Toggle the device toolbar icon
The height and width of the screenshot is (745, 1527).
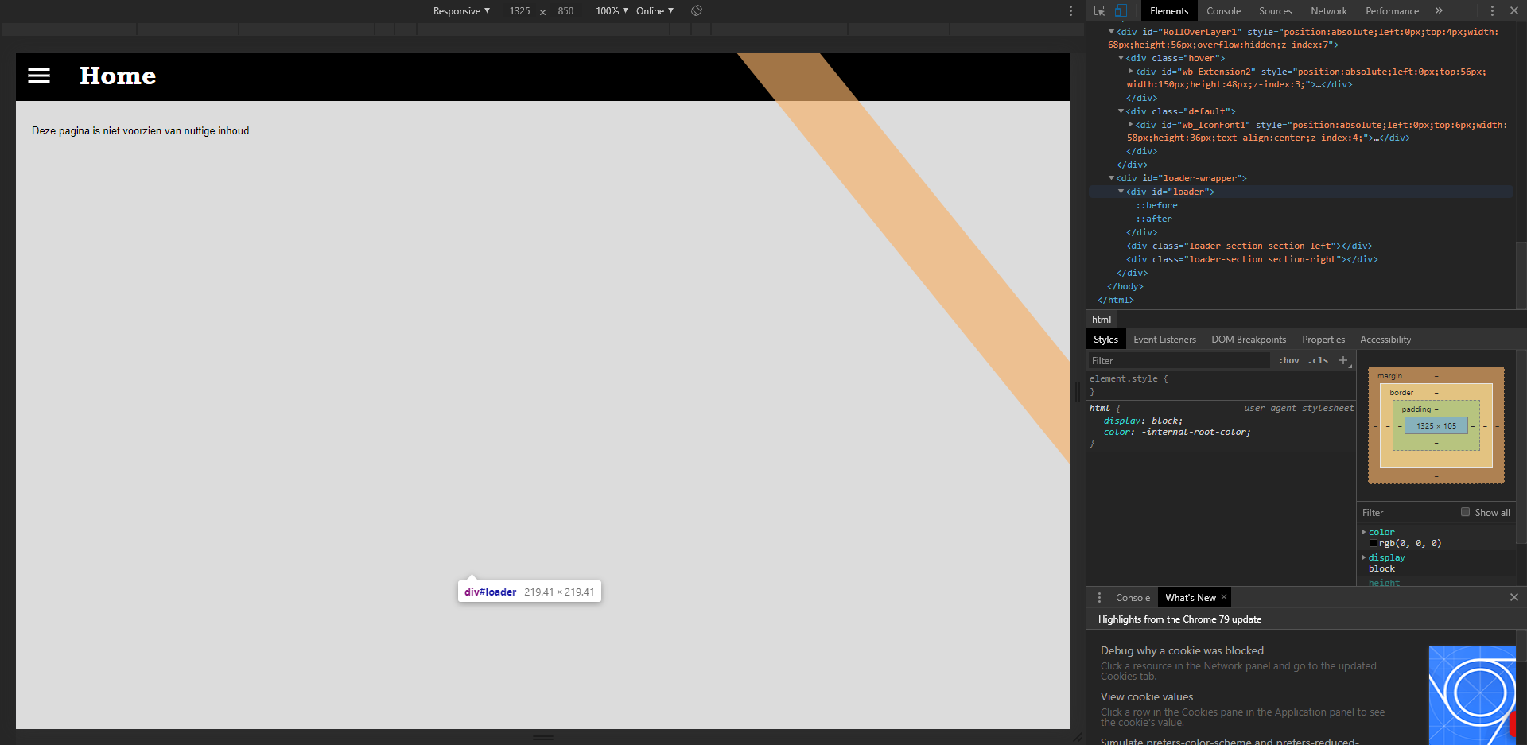coord(1121,11)
